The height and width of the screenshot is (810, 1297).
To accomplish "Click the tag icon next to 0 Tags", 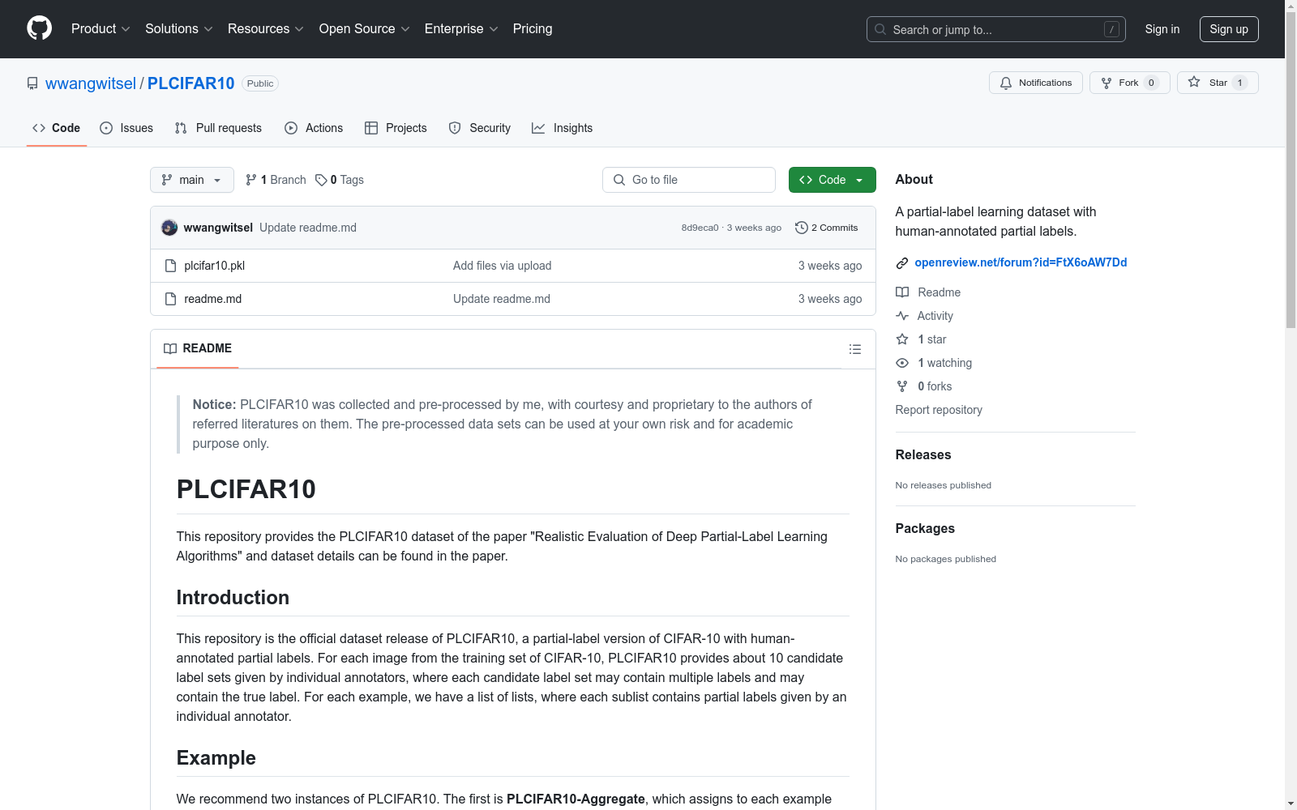I will pos(321,180).
